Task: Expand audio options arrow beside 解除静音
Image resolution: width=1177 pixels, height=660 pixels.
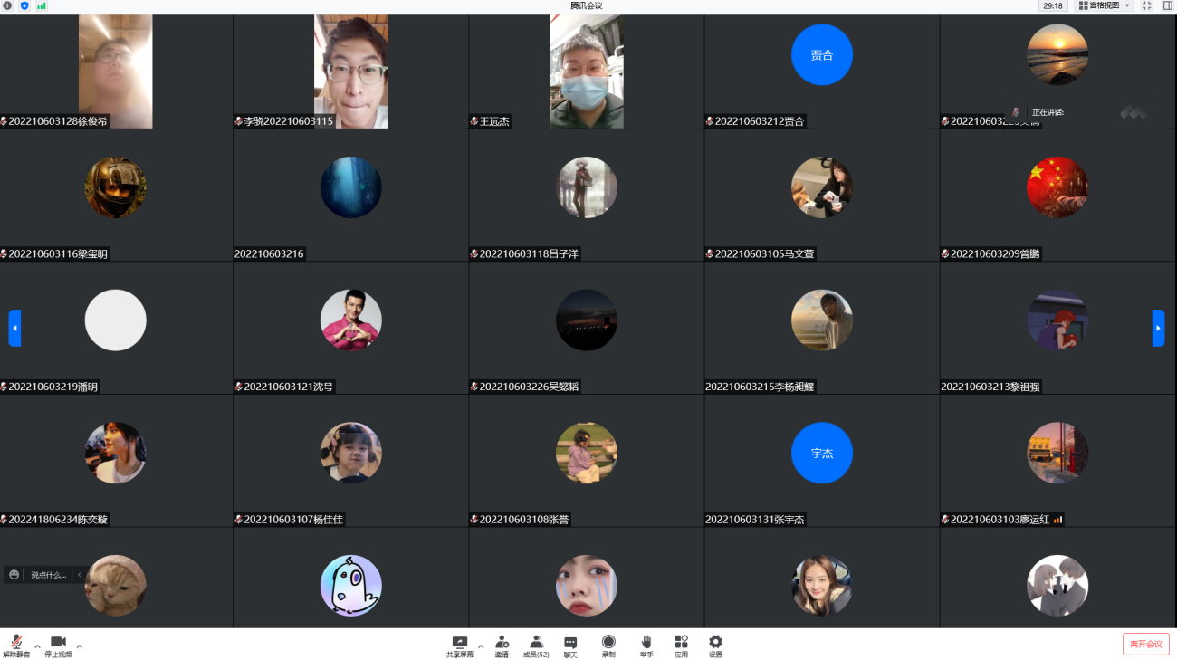Action: click(37, 646)
